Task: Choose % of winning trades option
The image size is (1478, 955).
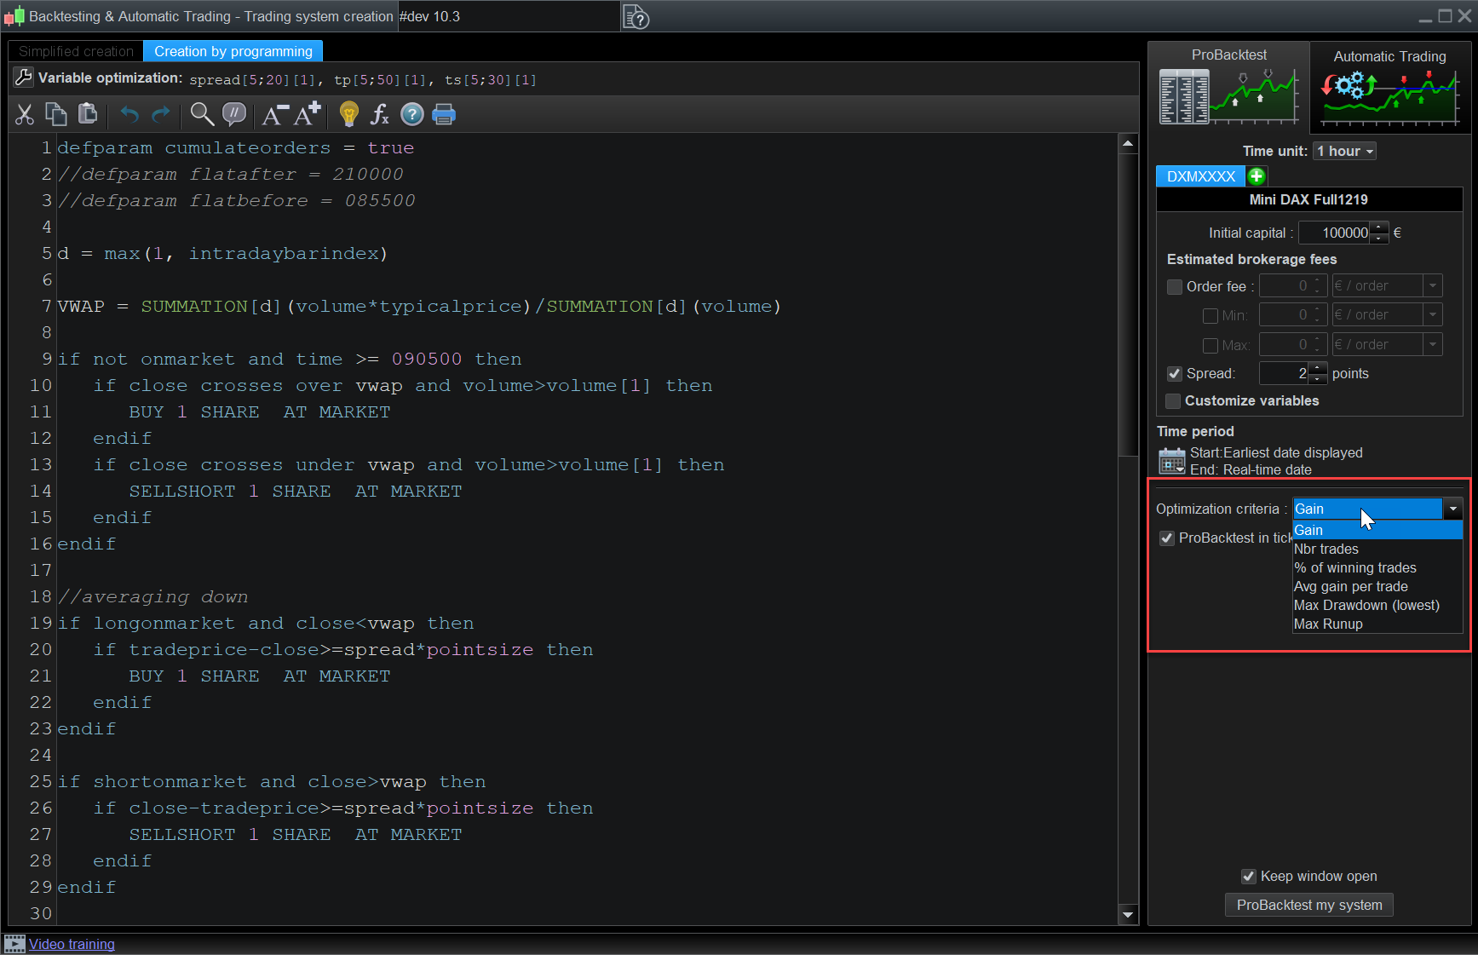Action: point(1354,567)
